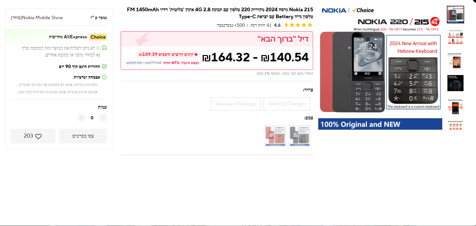476x226 pixels.
Task: Select the Dual SIM thumbnail image
Action: [455, 60]
